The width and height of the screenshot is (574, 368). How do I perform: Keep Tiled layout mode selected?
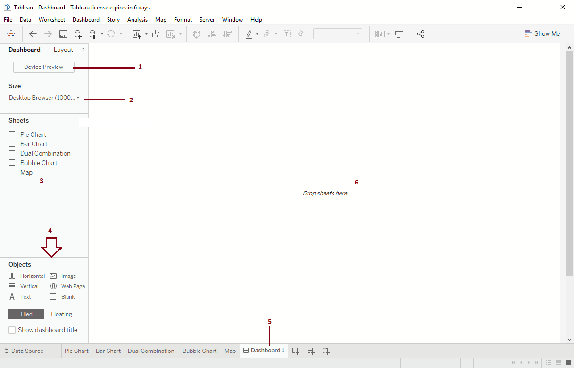pos(26,314)
